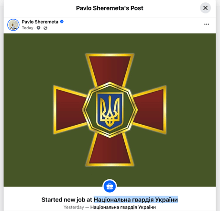The height and width of the screenshot is (211, 220).
Task: Open the highlighted Національна гвардія України link
Action: coord(136,199)
